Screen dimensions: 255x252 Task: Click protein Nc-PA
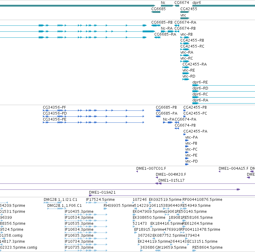(x=169, y=119)
